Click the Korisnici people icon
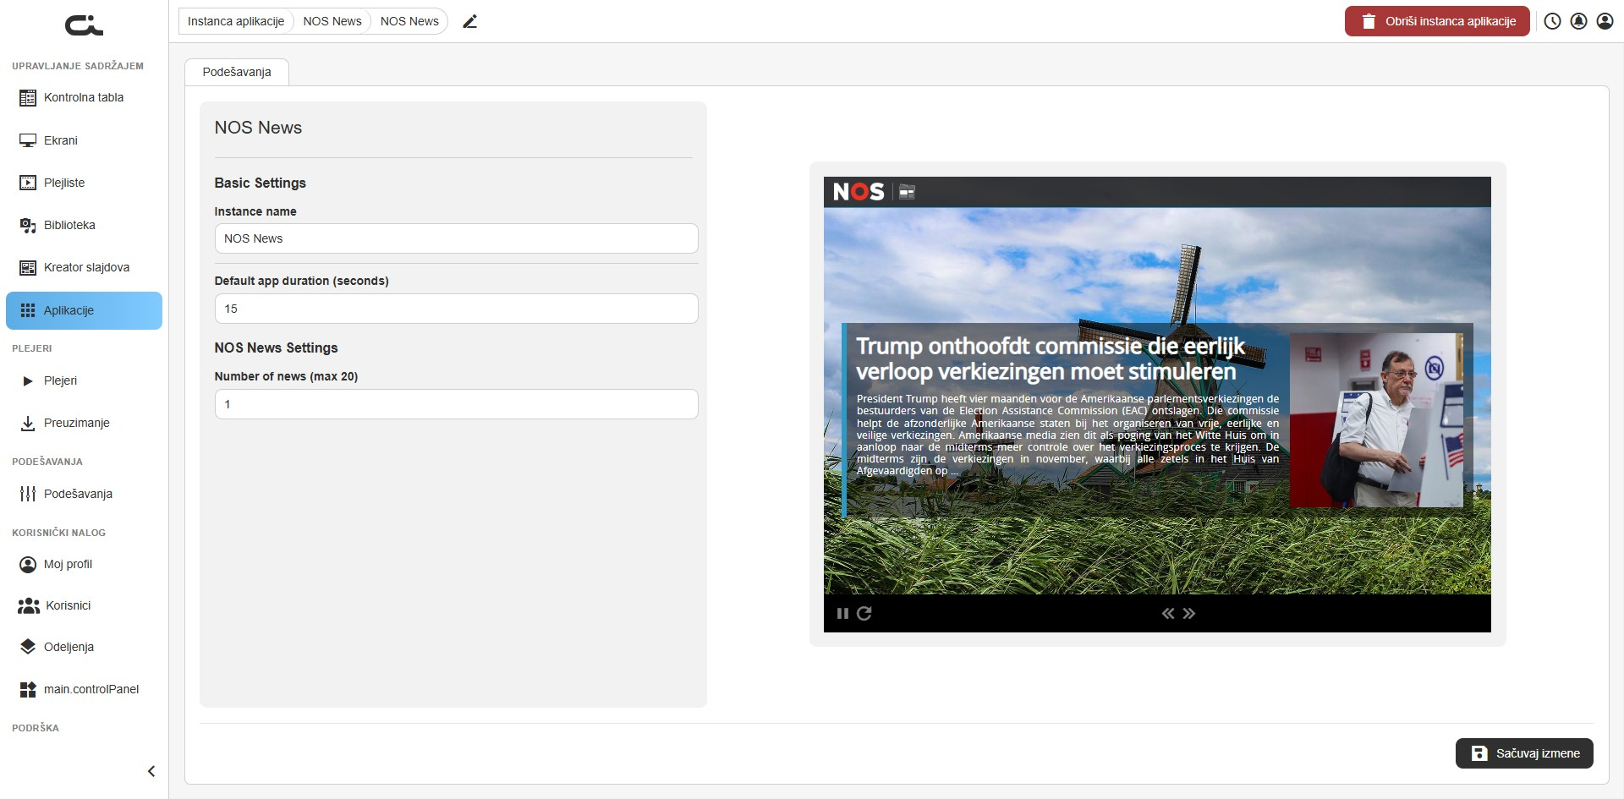The height and width of the screenshot is (799, 1624). 29,605
